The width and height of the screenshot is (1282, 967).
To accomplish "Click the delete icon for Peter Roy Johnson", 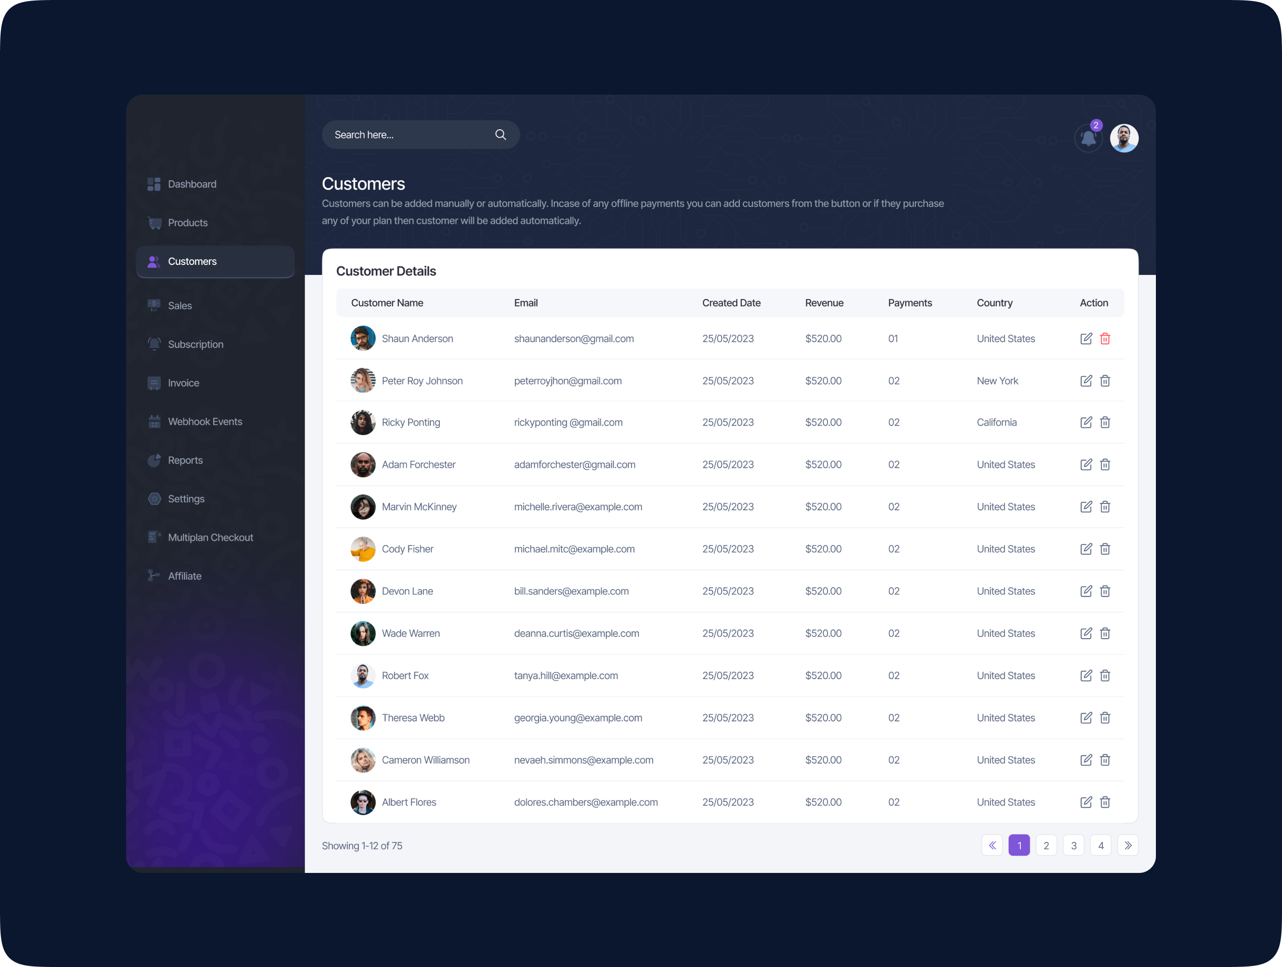I will [x=1105, y=380].
